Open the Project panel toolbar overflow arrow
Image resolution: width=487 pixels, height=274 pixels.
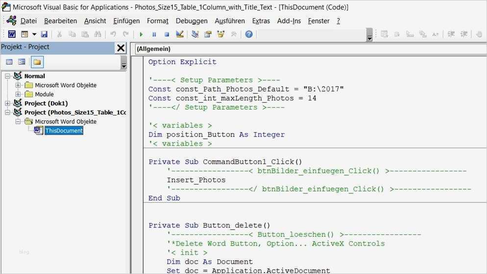tap(124, 62)
